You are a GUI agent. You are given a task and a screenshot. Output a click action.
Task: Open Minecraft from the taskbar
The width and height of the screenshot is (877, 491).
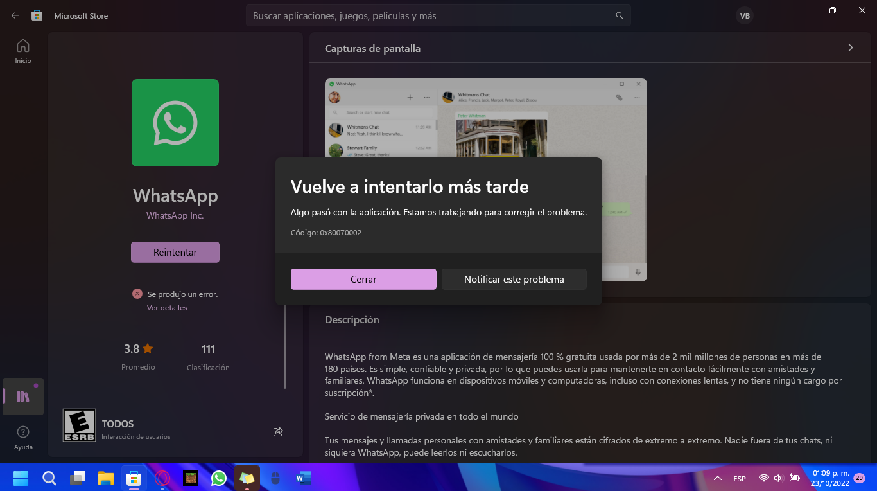191,478
